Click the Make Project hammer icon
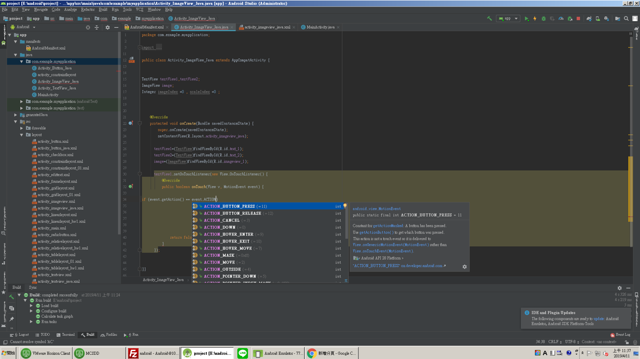The height and width of the screenshot is (359, 640). [489, 18]
